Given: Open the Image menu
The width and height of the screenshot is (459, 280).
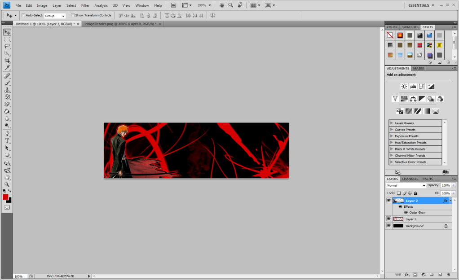Looking at the screenshot, I should [42, 5].
